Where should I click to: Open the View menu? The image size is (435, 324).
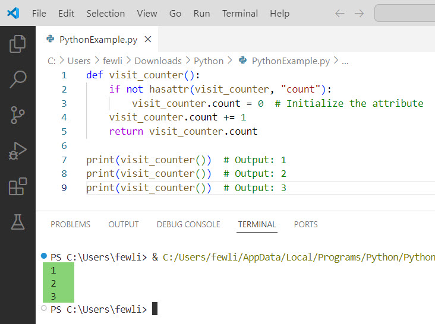[x=147, y=13]
